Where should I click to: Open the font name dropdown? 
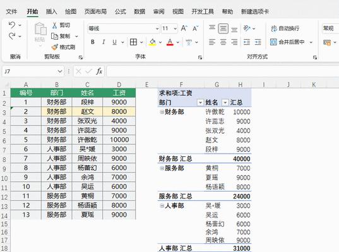tap(157, 28)
